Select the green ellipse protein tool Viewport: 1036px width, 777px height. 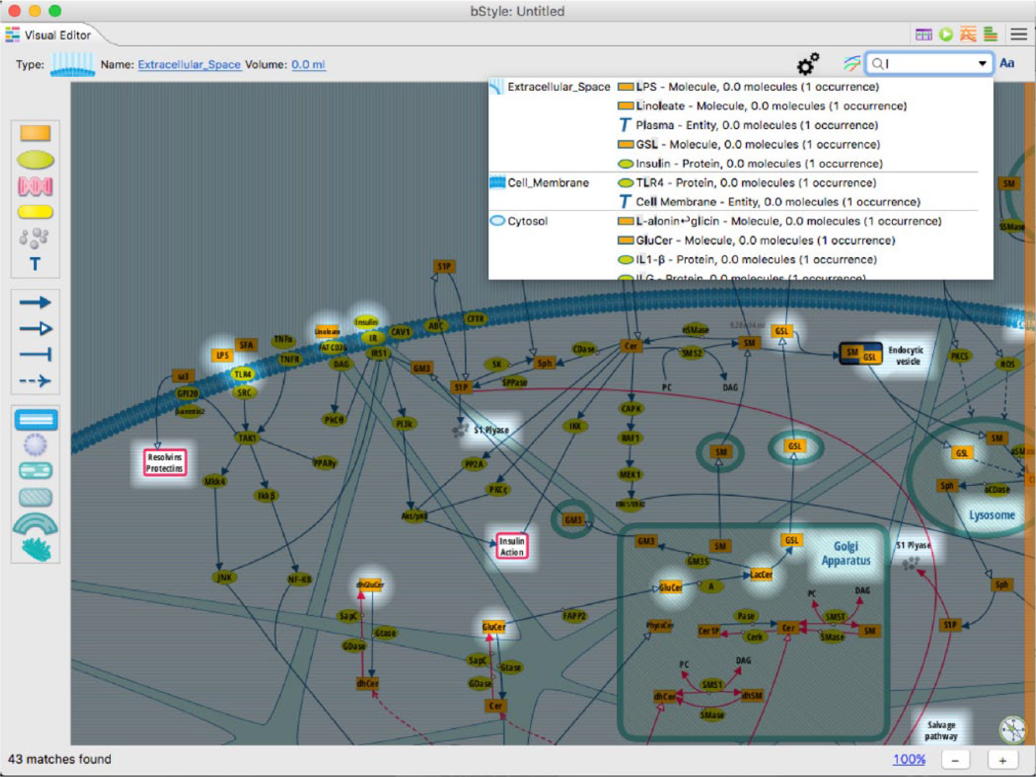point(35,160)
